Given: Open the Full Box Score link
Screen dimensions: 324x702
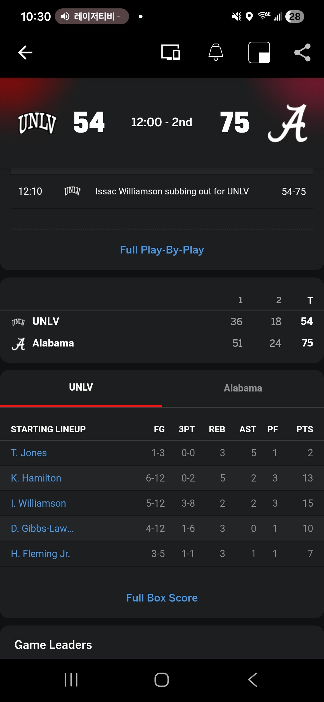Looking at the screenshot, I should (162, 598).
